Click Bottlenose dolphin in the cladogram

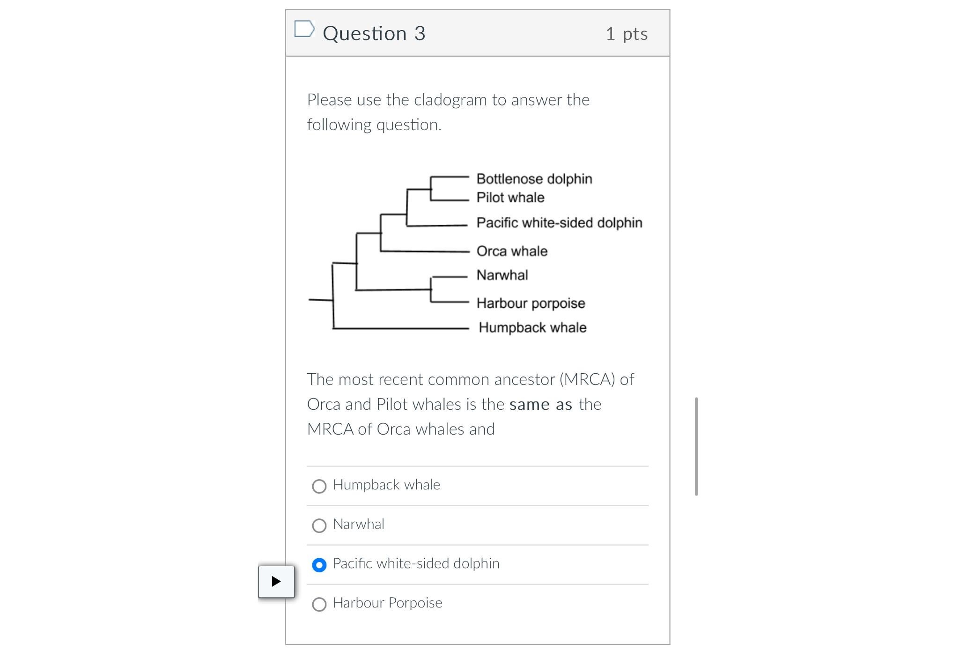pos(534,178)
